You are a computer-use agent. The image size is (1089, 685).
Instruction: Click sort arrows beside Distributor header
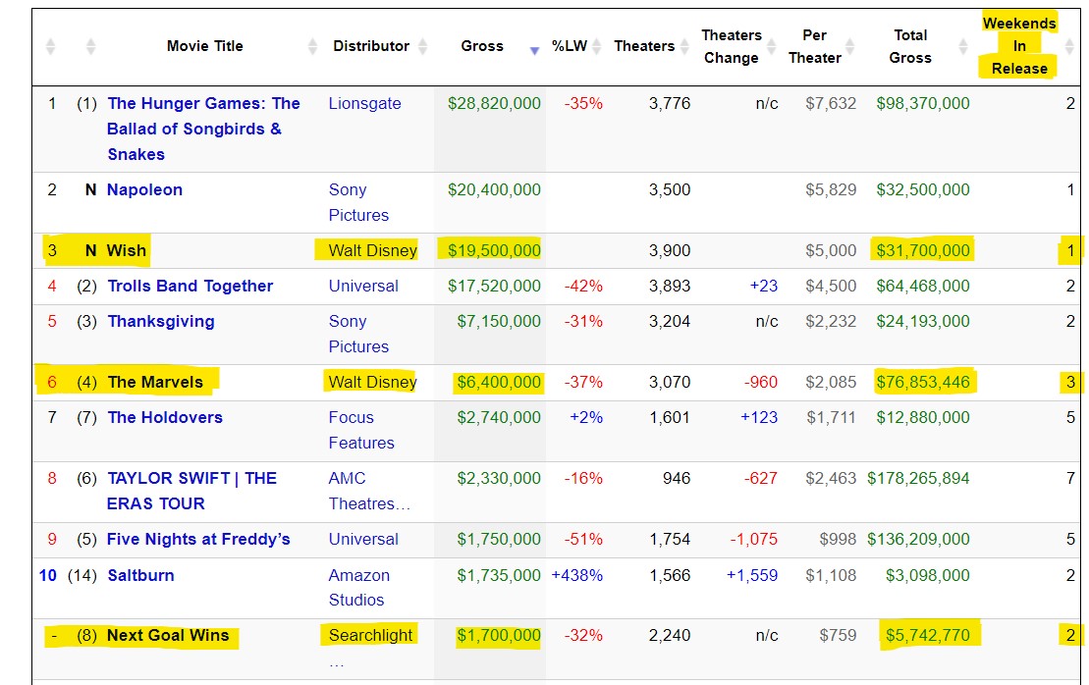point(422,47)
